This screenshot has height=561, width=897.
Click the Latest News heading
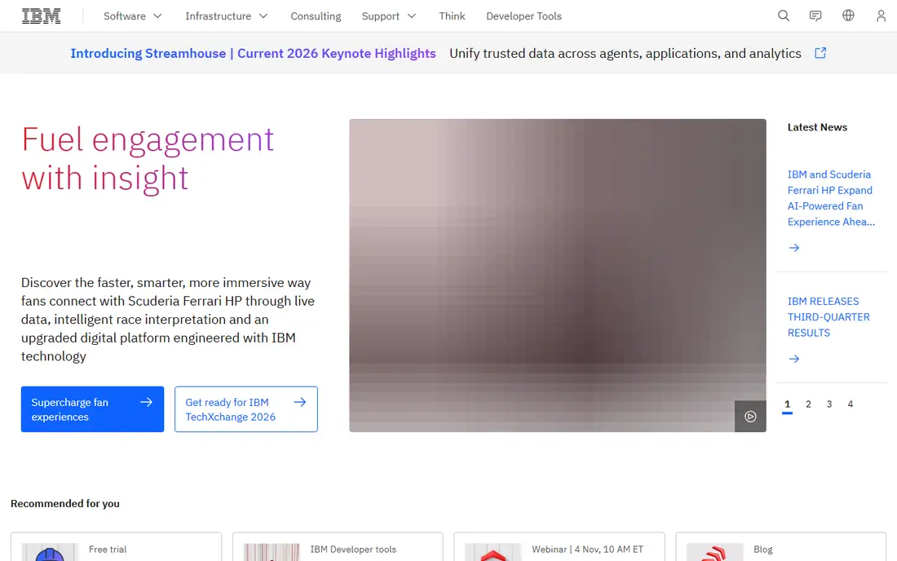(817, 127)
